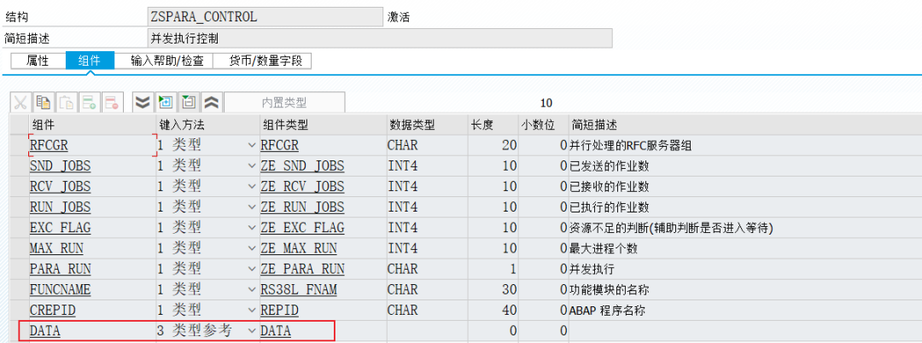
Task: Click the Copy toolbar icon
Action: click(x=43, y=102)
